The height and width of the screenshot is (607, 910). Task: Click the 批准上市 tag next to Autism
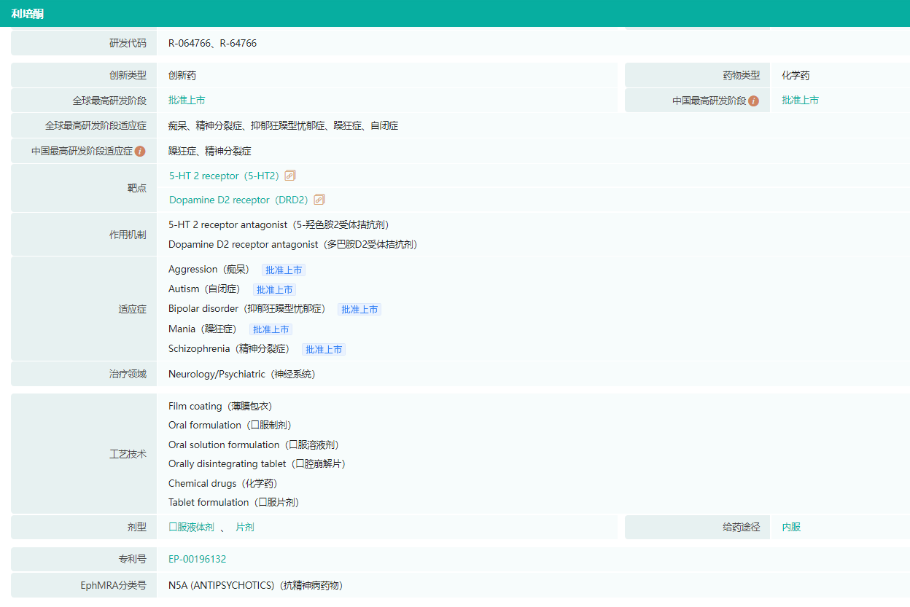274,290
